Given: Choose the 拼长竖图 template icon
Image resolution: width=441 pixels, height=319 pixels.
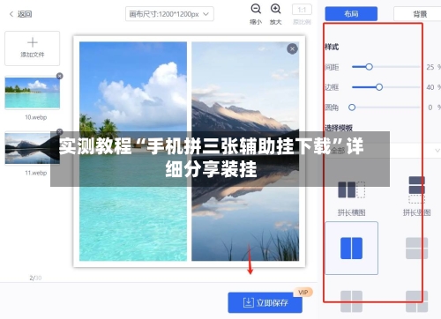Looking at the screenshot, I should click(417, 189).
